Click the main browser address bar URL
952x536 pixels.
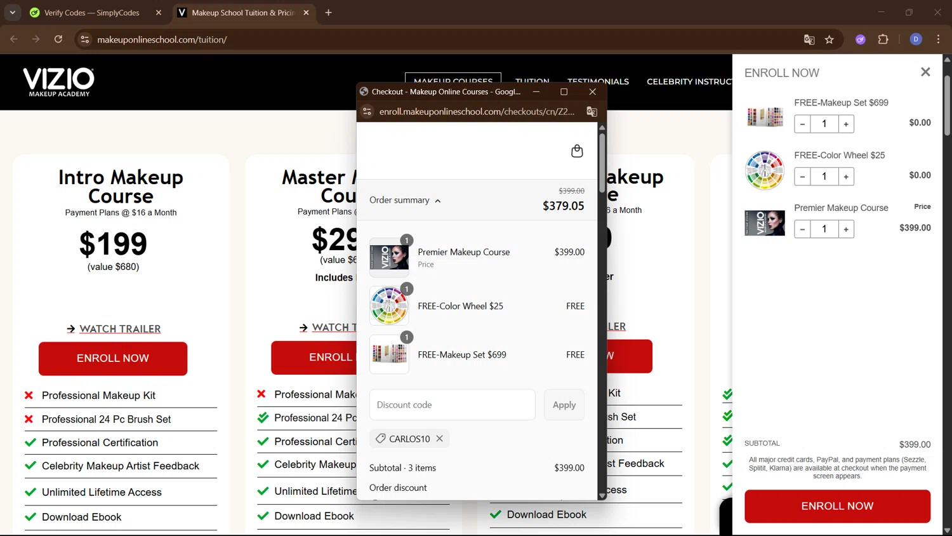coord(162,39)
